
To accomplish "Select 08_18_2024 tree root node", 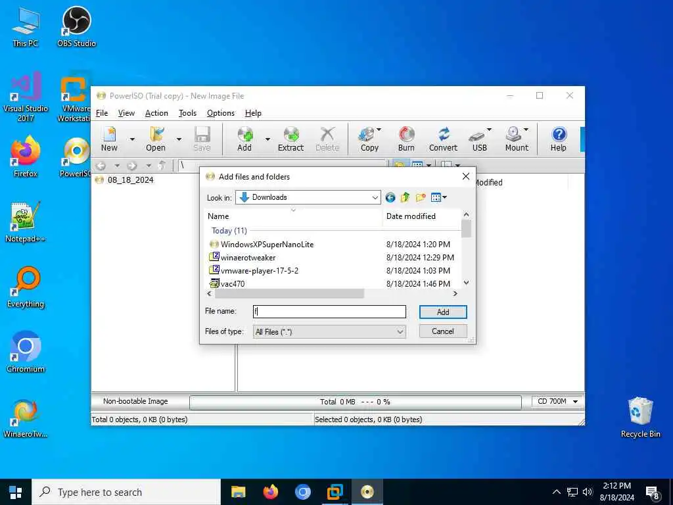I will coord(130,180).
